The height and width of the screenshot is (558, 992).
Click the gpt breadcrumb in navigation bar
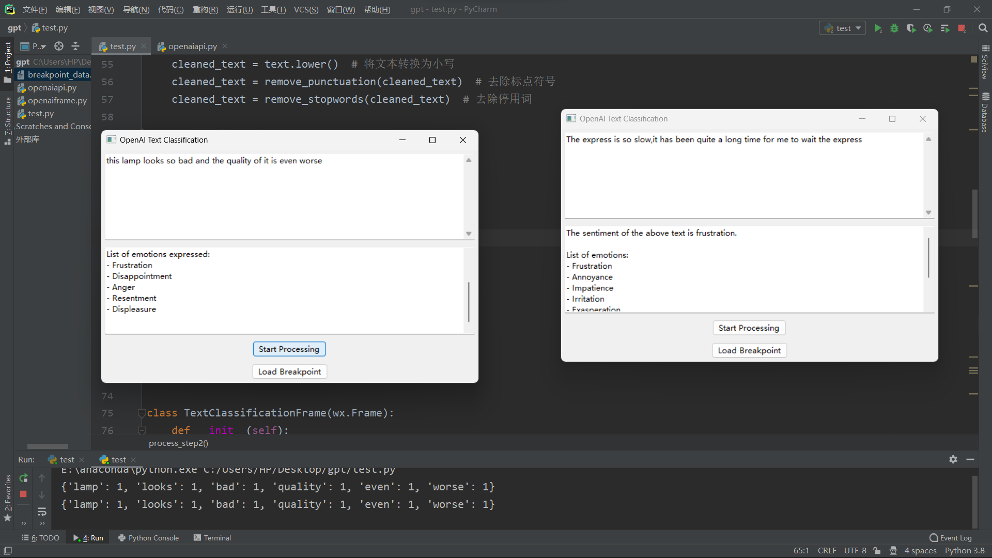coord(14,28)
